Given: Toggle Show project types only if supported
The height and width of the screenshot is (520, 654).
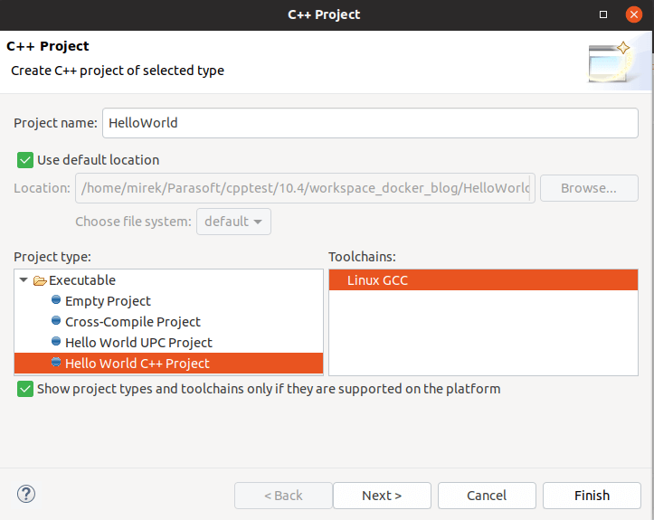Looking at the screenshot, I should click(25, 389).
